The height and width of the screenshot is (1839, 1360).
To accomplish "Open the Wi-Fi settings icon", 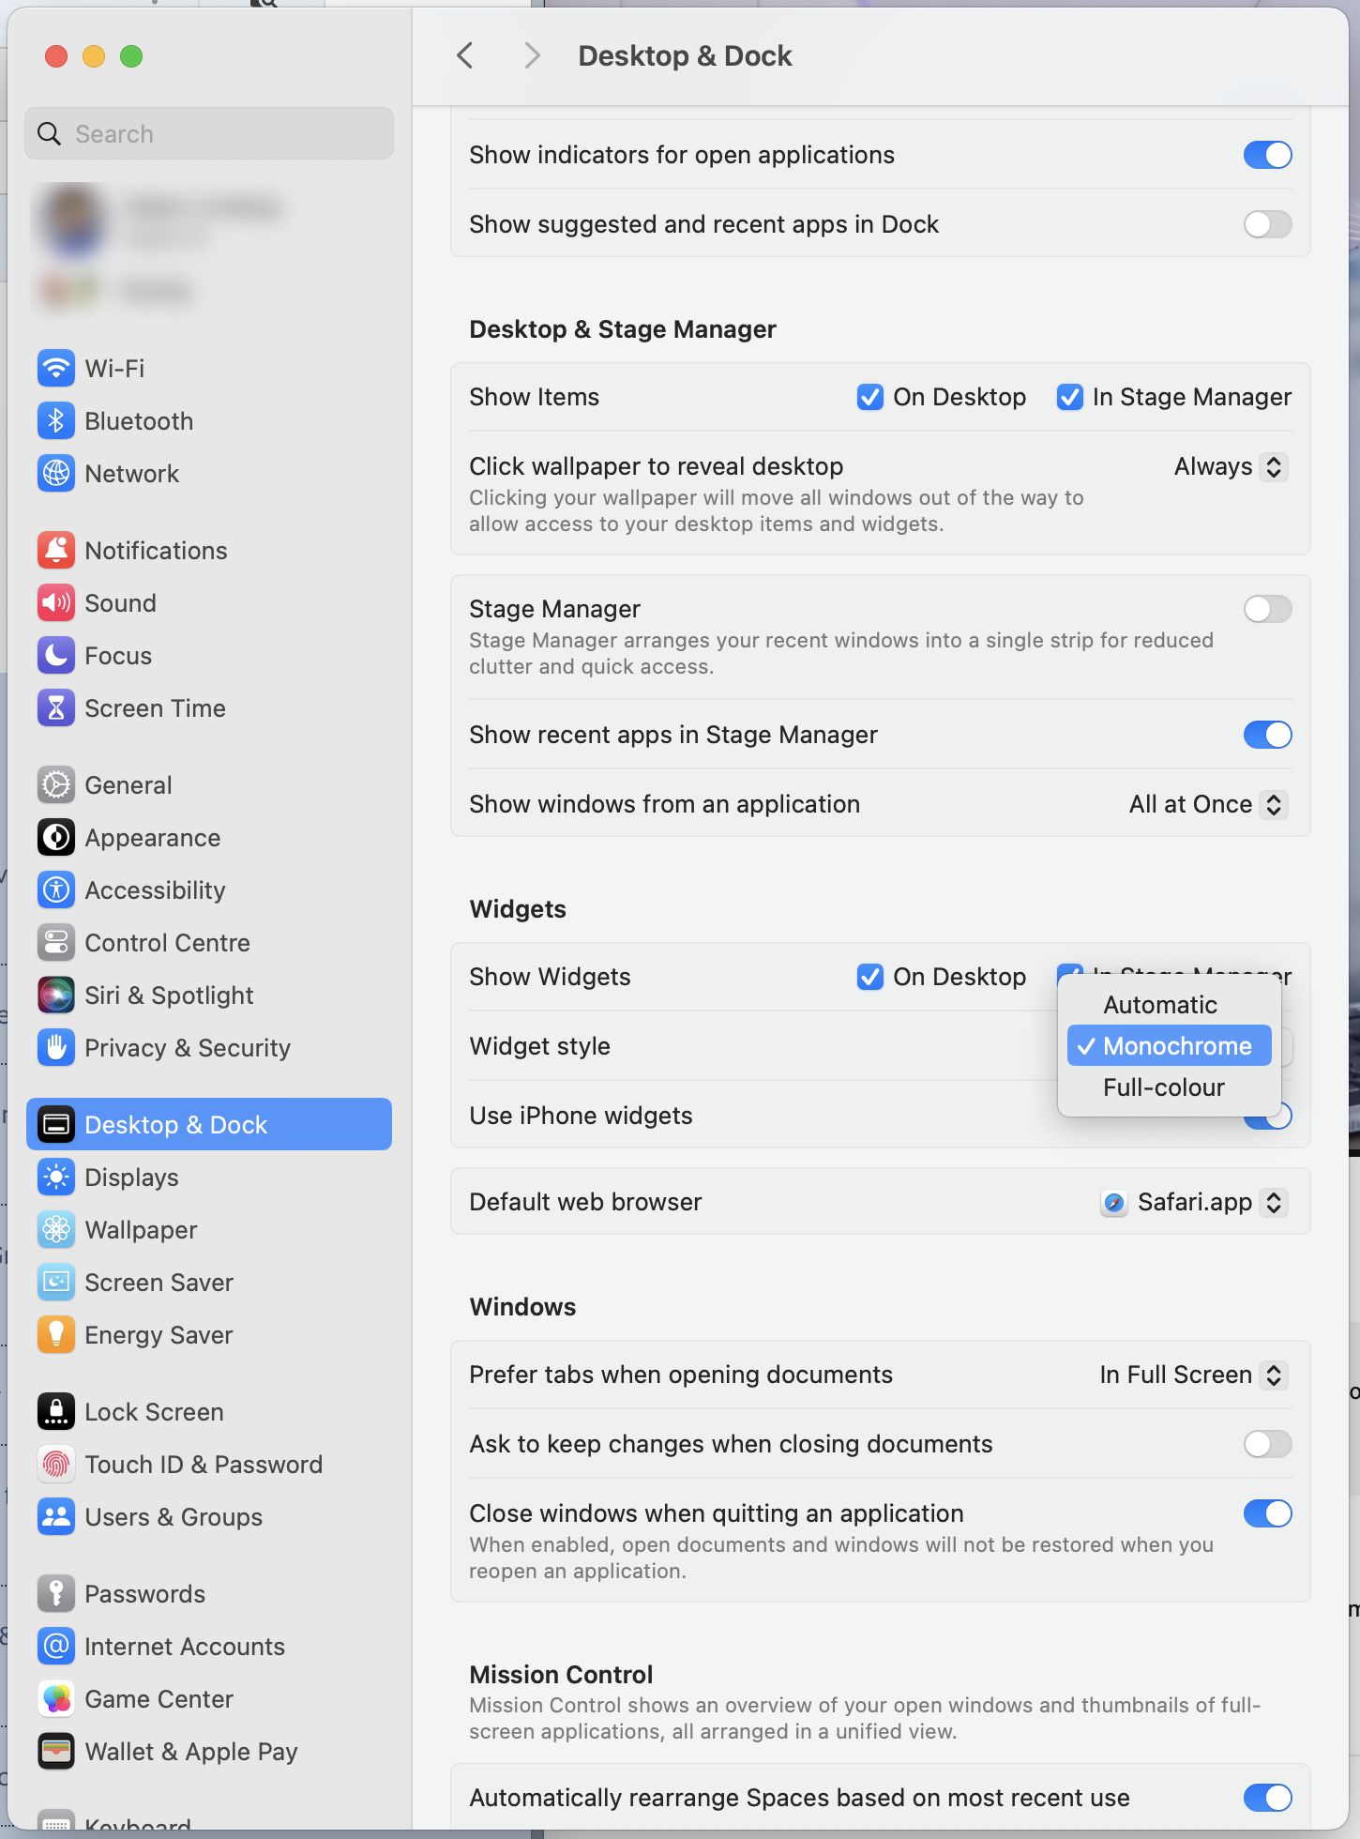I will (x=56, y=368).
